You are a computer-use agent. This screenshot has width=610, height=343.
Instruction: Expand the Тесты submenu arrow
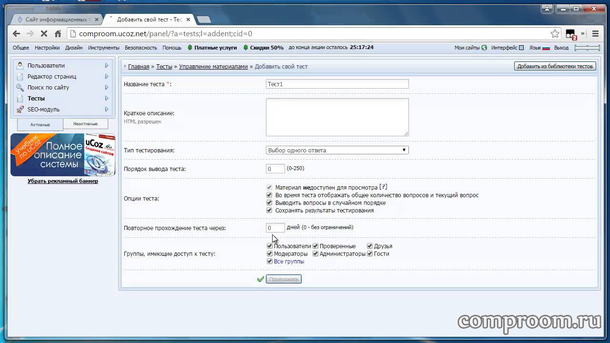(x=107, y=98)
